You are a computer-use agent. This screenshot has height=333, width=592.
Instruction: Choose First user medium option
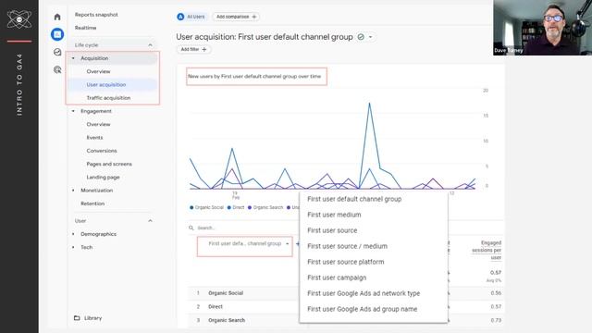click(x=334, y=215)
